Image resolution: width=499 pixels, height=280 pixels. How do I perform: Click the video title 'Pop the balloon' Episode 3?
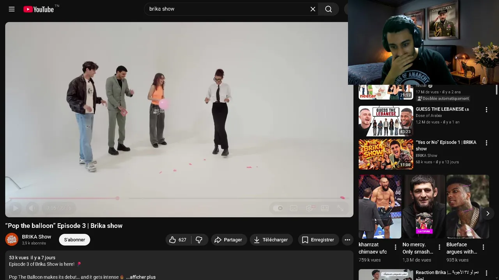coord(64,226)
